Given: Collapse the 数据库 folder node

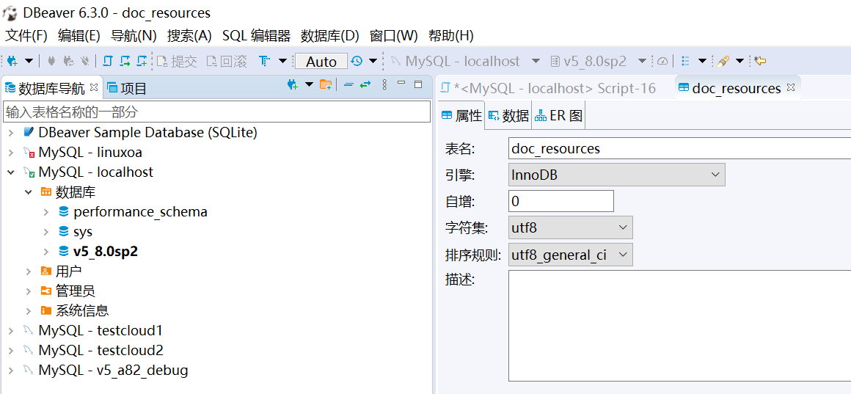Looking at the screenshot, I should 29,192.
